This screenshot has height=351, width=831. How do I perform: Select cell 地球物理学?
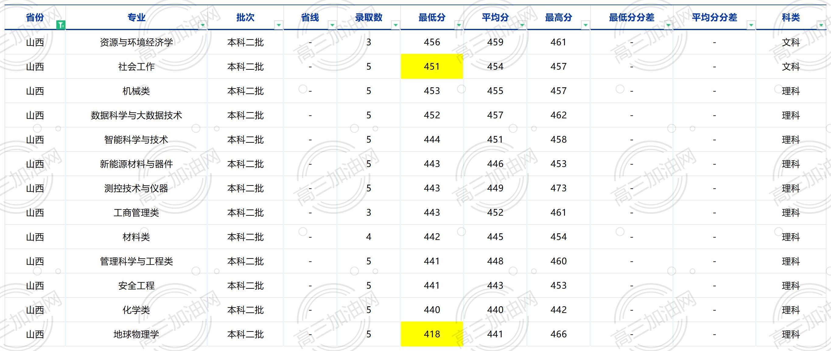(x=136, y=334)
